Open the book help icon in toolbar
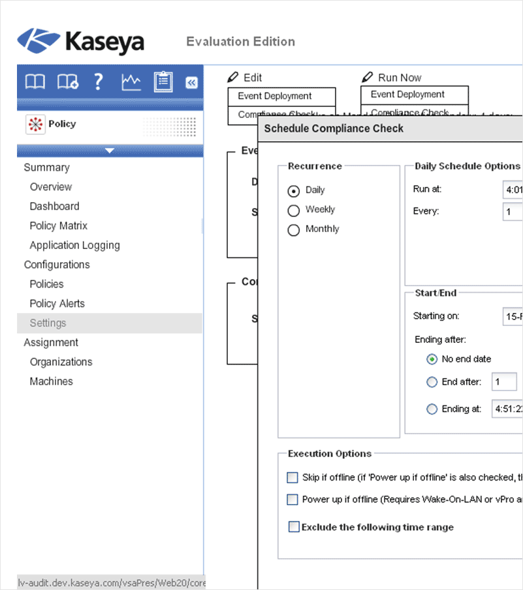The height and width of the screenshot is (590, 523). tap(35, 81)
